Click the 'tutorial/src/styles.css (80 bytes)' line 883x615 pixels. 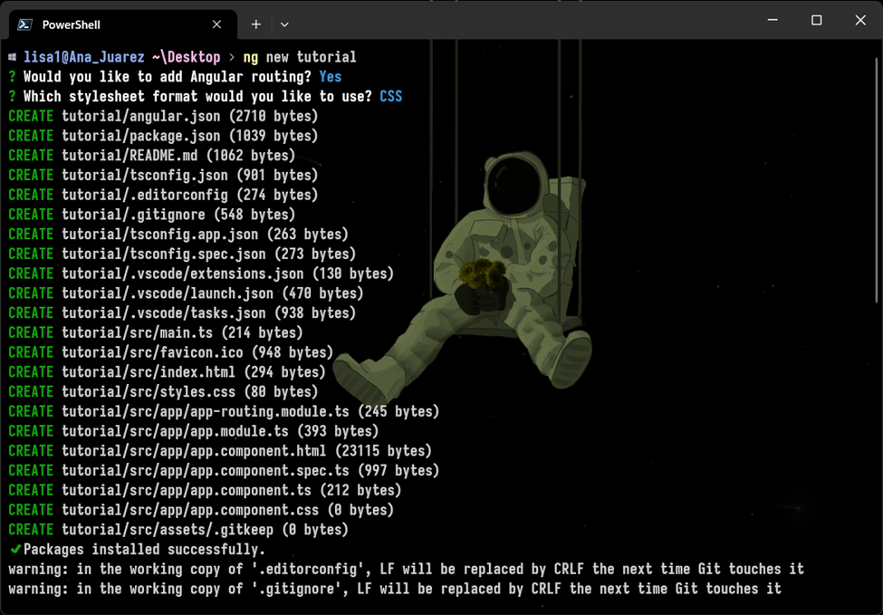(x=163, y=392)
